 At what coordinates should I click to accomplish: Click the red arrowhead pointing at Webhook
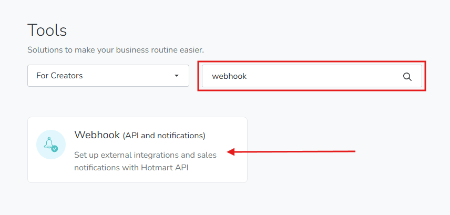[x=230, y=152]
